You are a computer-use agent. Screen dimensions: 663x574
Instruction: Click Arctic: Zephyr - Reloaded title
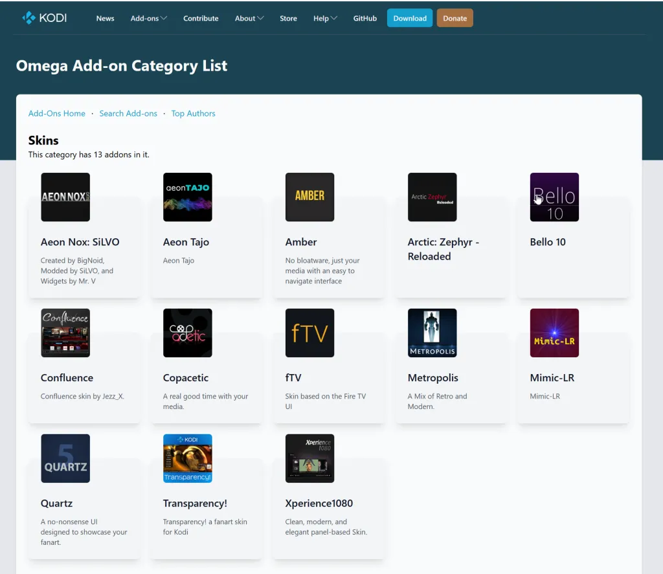coord(443,249)
